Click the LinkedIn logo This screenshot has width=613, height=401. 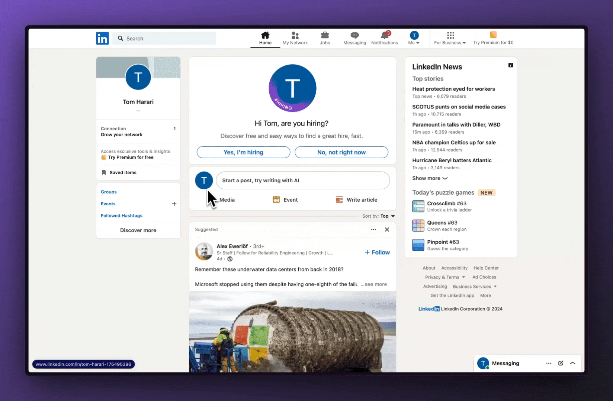point(102,38)
